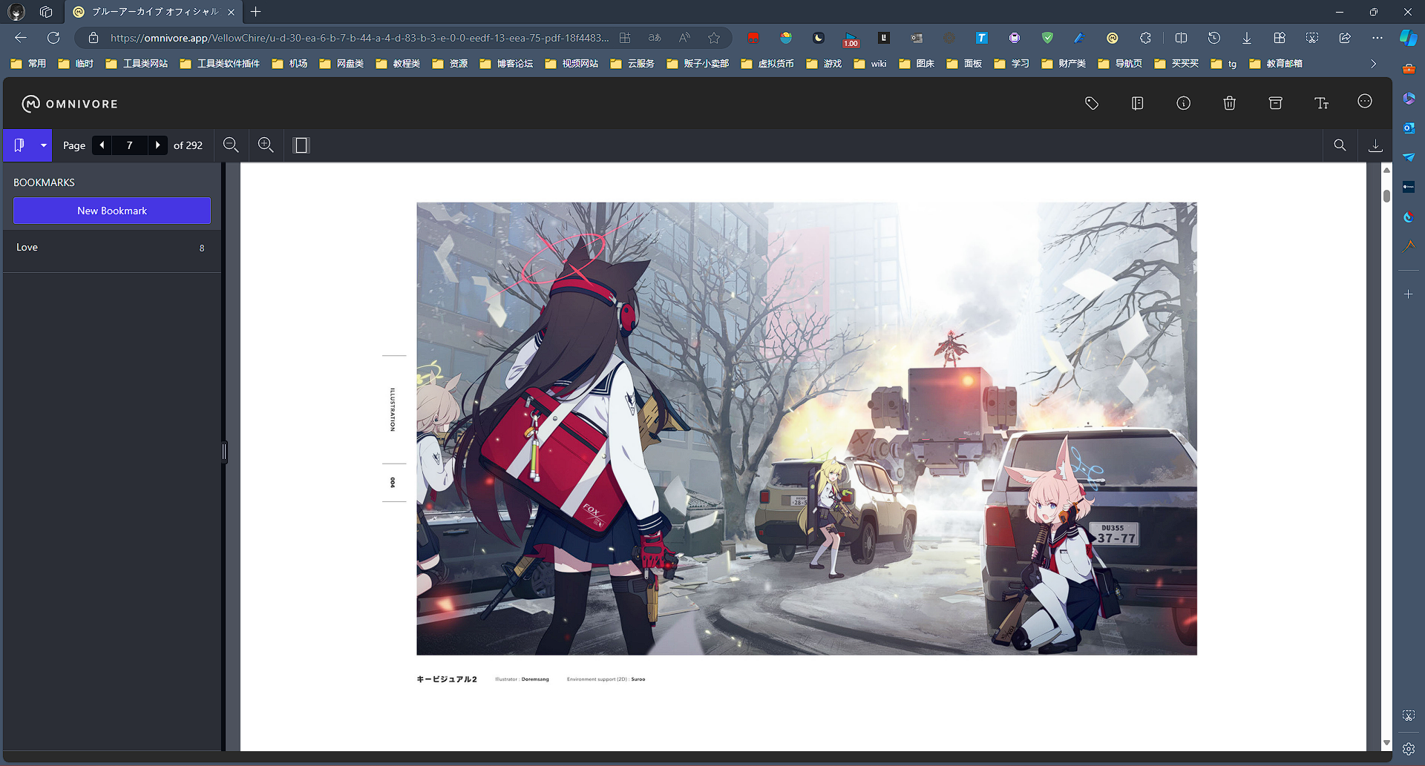The height and width of the screenshot is (766, 1425).
Task: Open browser settings and more menu
Action: (x=1377, y=38)
